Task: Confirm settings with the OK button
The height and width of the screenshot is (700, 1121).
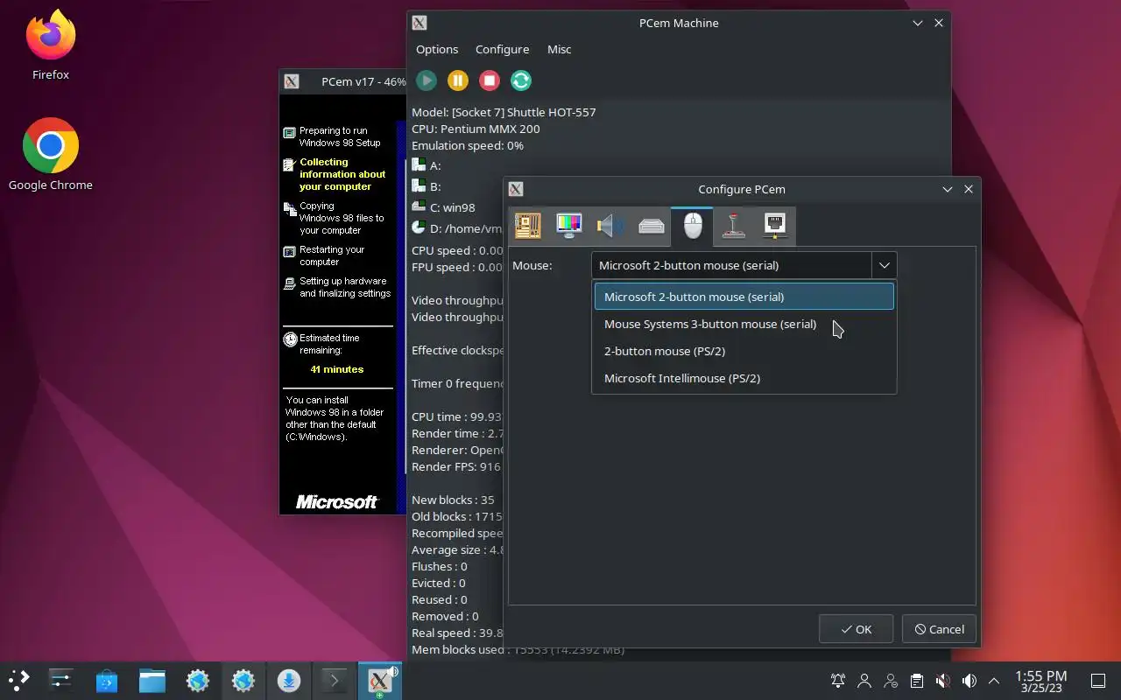Action: pos(856,629)
